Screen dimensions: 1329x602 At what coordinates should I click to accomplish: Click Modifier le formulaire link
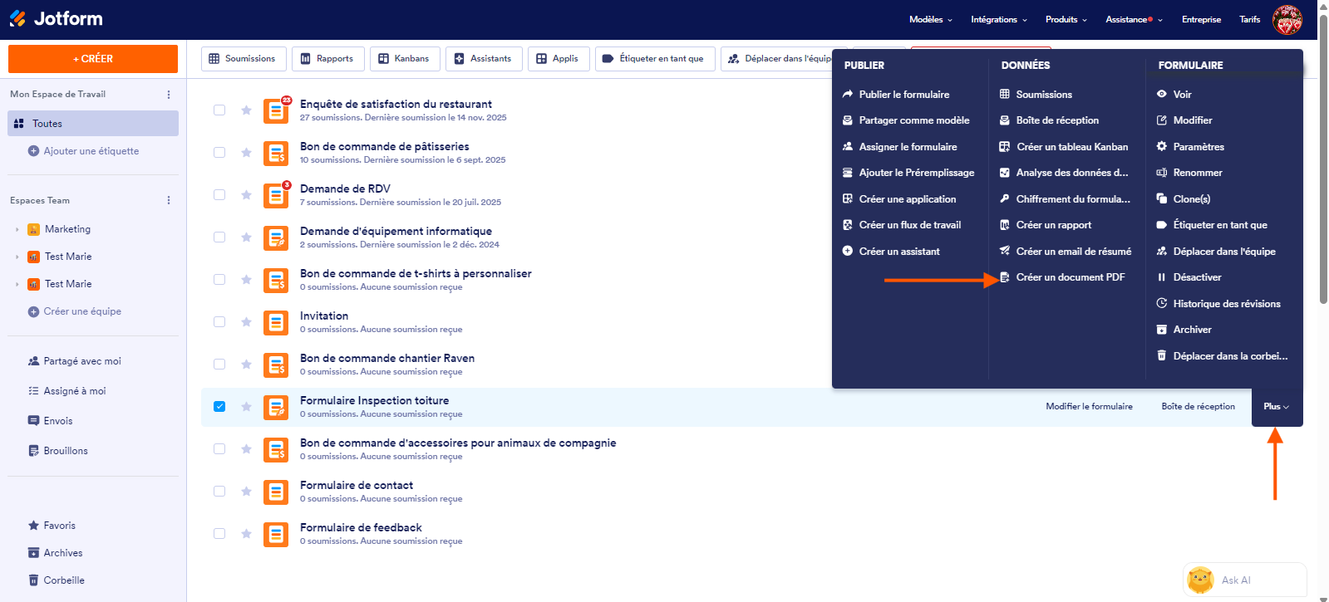pos(1089,407)
